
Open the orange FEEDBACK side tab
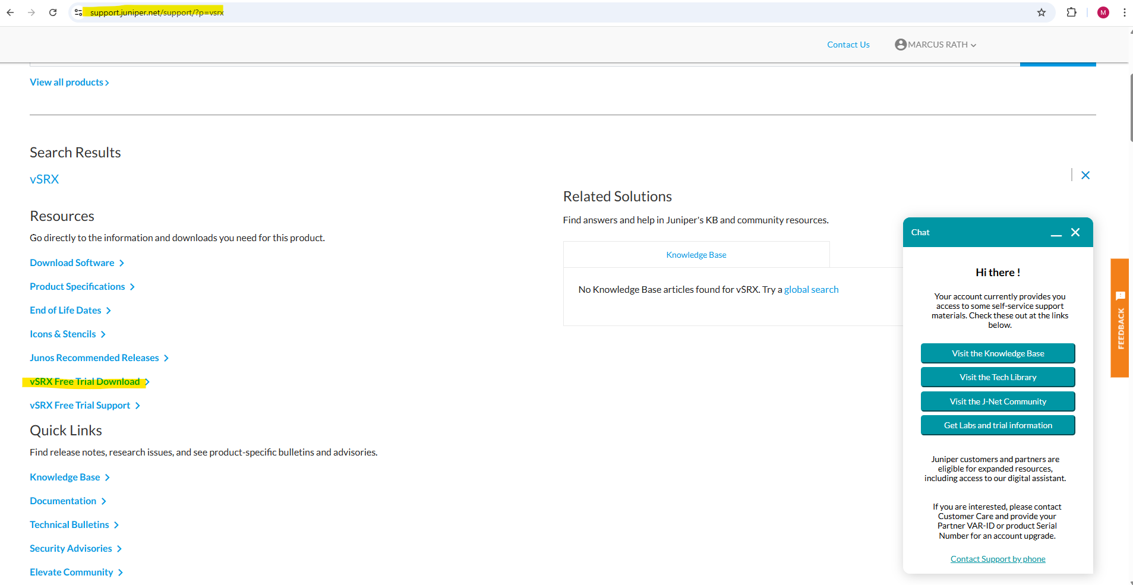pos(1120,318)
